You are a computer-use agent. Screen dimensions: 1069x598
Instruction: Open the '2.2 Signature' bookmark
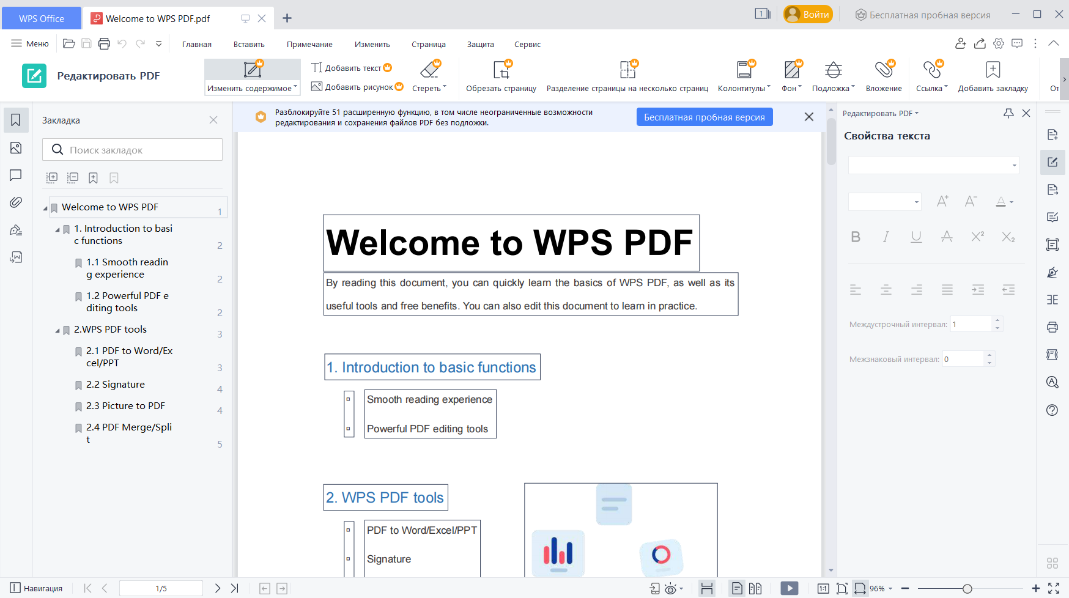(115, 384)
